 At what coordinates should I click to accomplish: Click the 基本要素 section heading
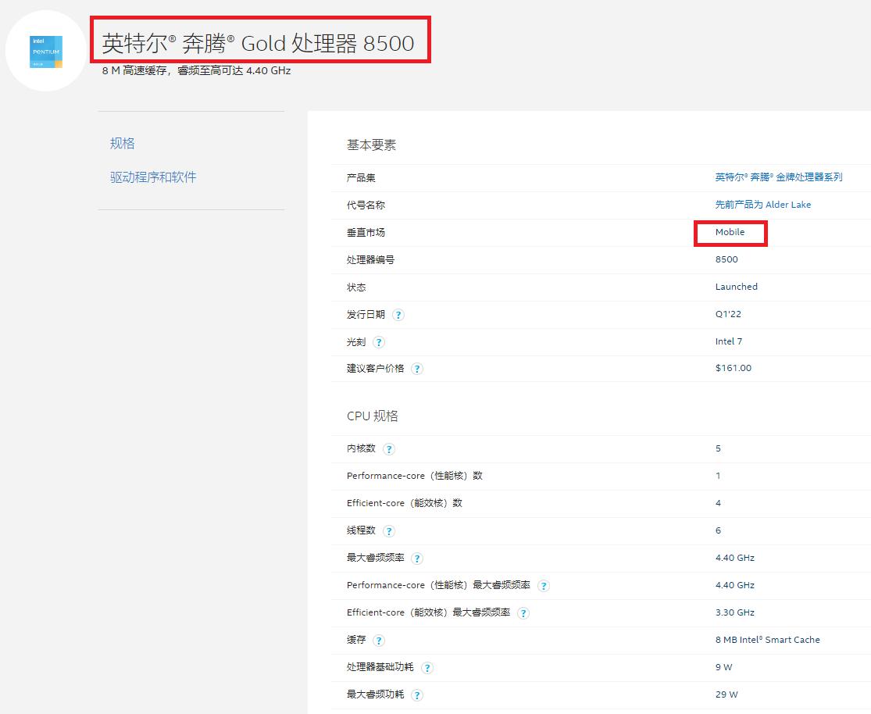[371, 145]
